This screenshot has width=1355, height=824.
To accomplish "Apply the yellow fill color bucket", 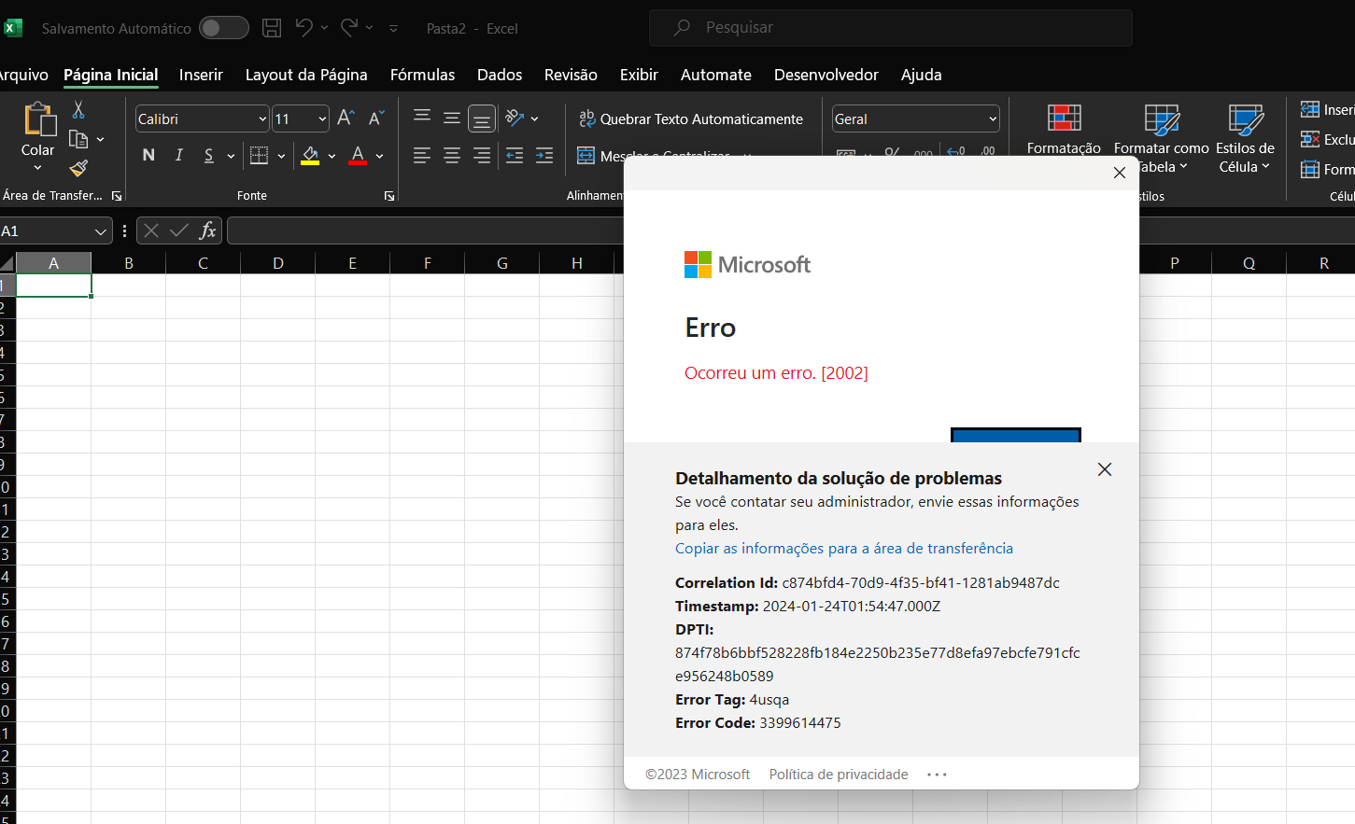I will [310, 156].
